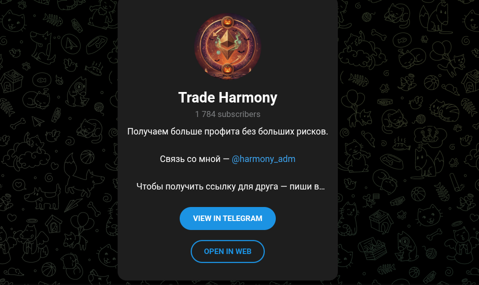
Task: Click the 'Связь со мной' text
Action: tap(190, 159)
